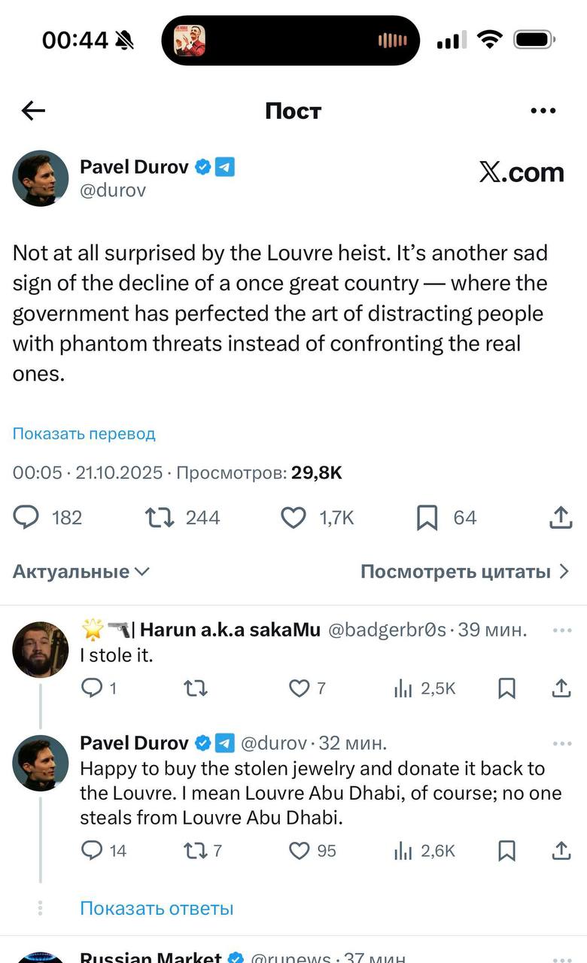This screenshot has height=963, width=587.
Task: Tap Показать перевод translation link
Action: pyautogui.click(x=84, y=434)
